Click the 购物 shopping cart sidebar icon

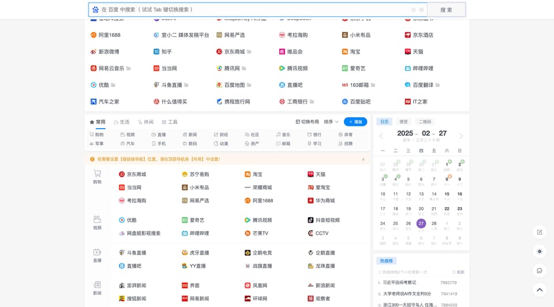[97, 174]
